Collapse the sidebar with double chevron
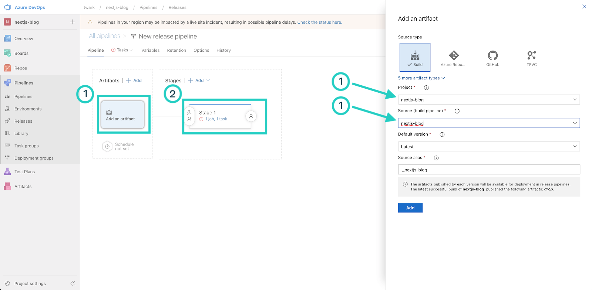Image resolution: width=592 pixels, height=290 pixels. click(x=73, y=283)
